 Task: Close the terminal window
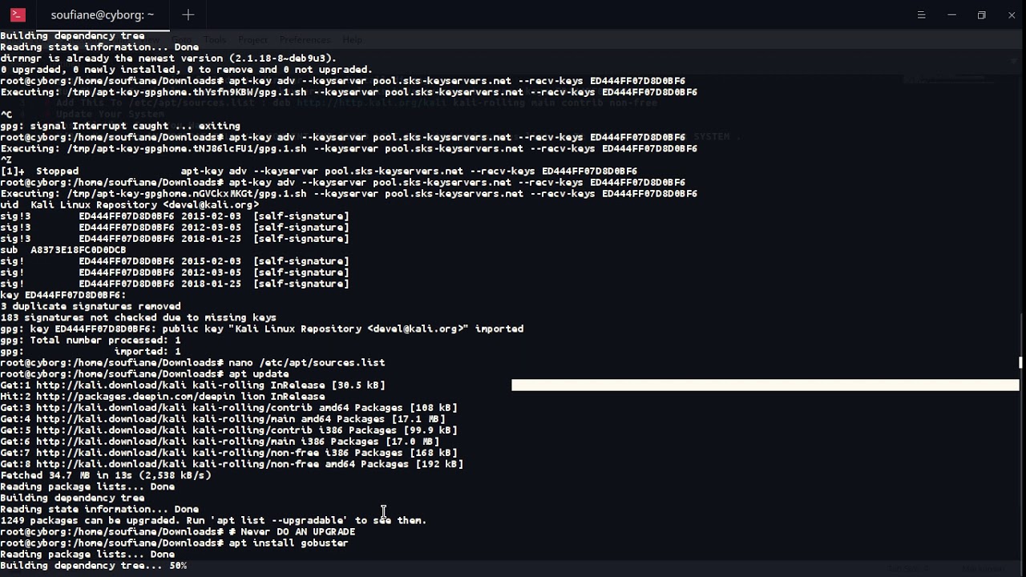(x=1012, y=14)
